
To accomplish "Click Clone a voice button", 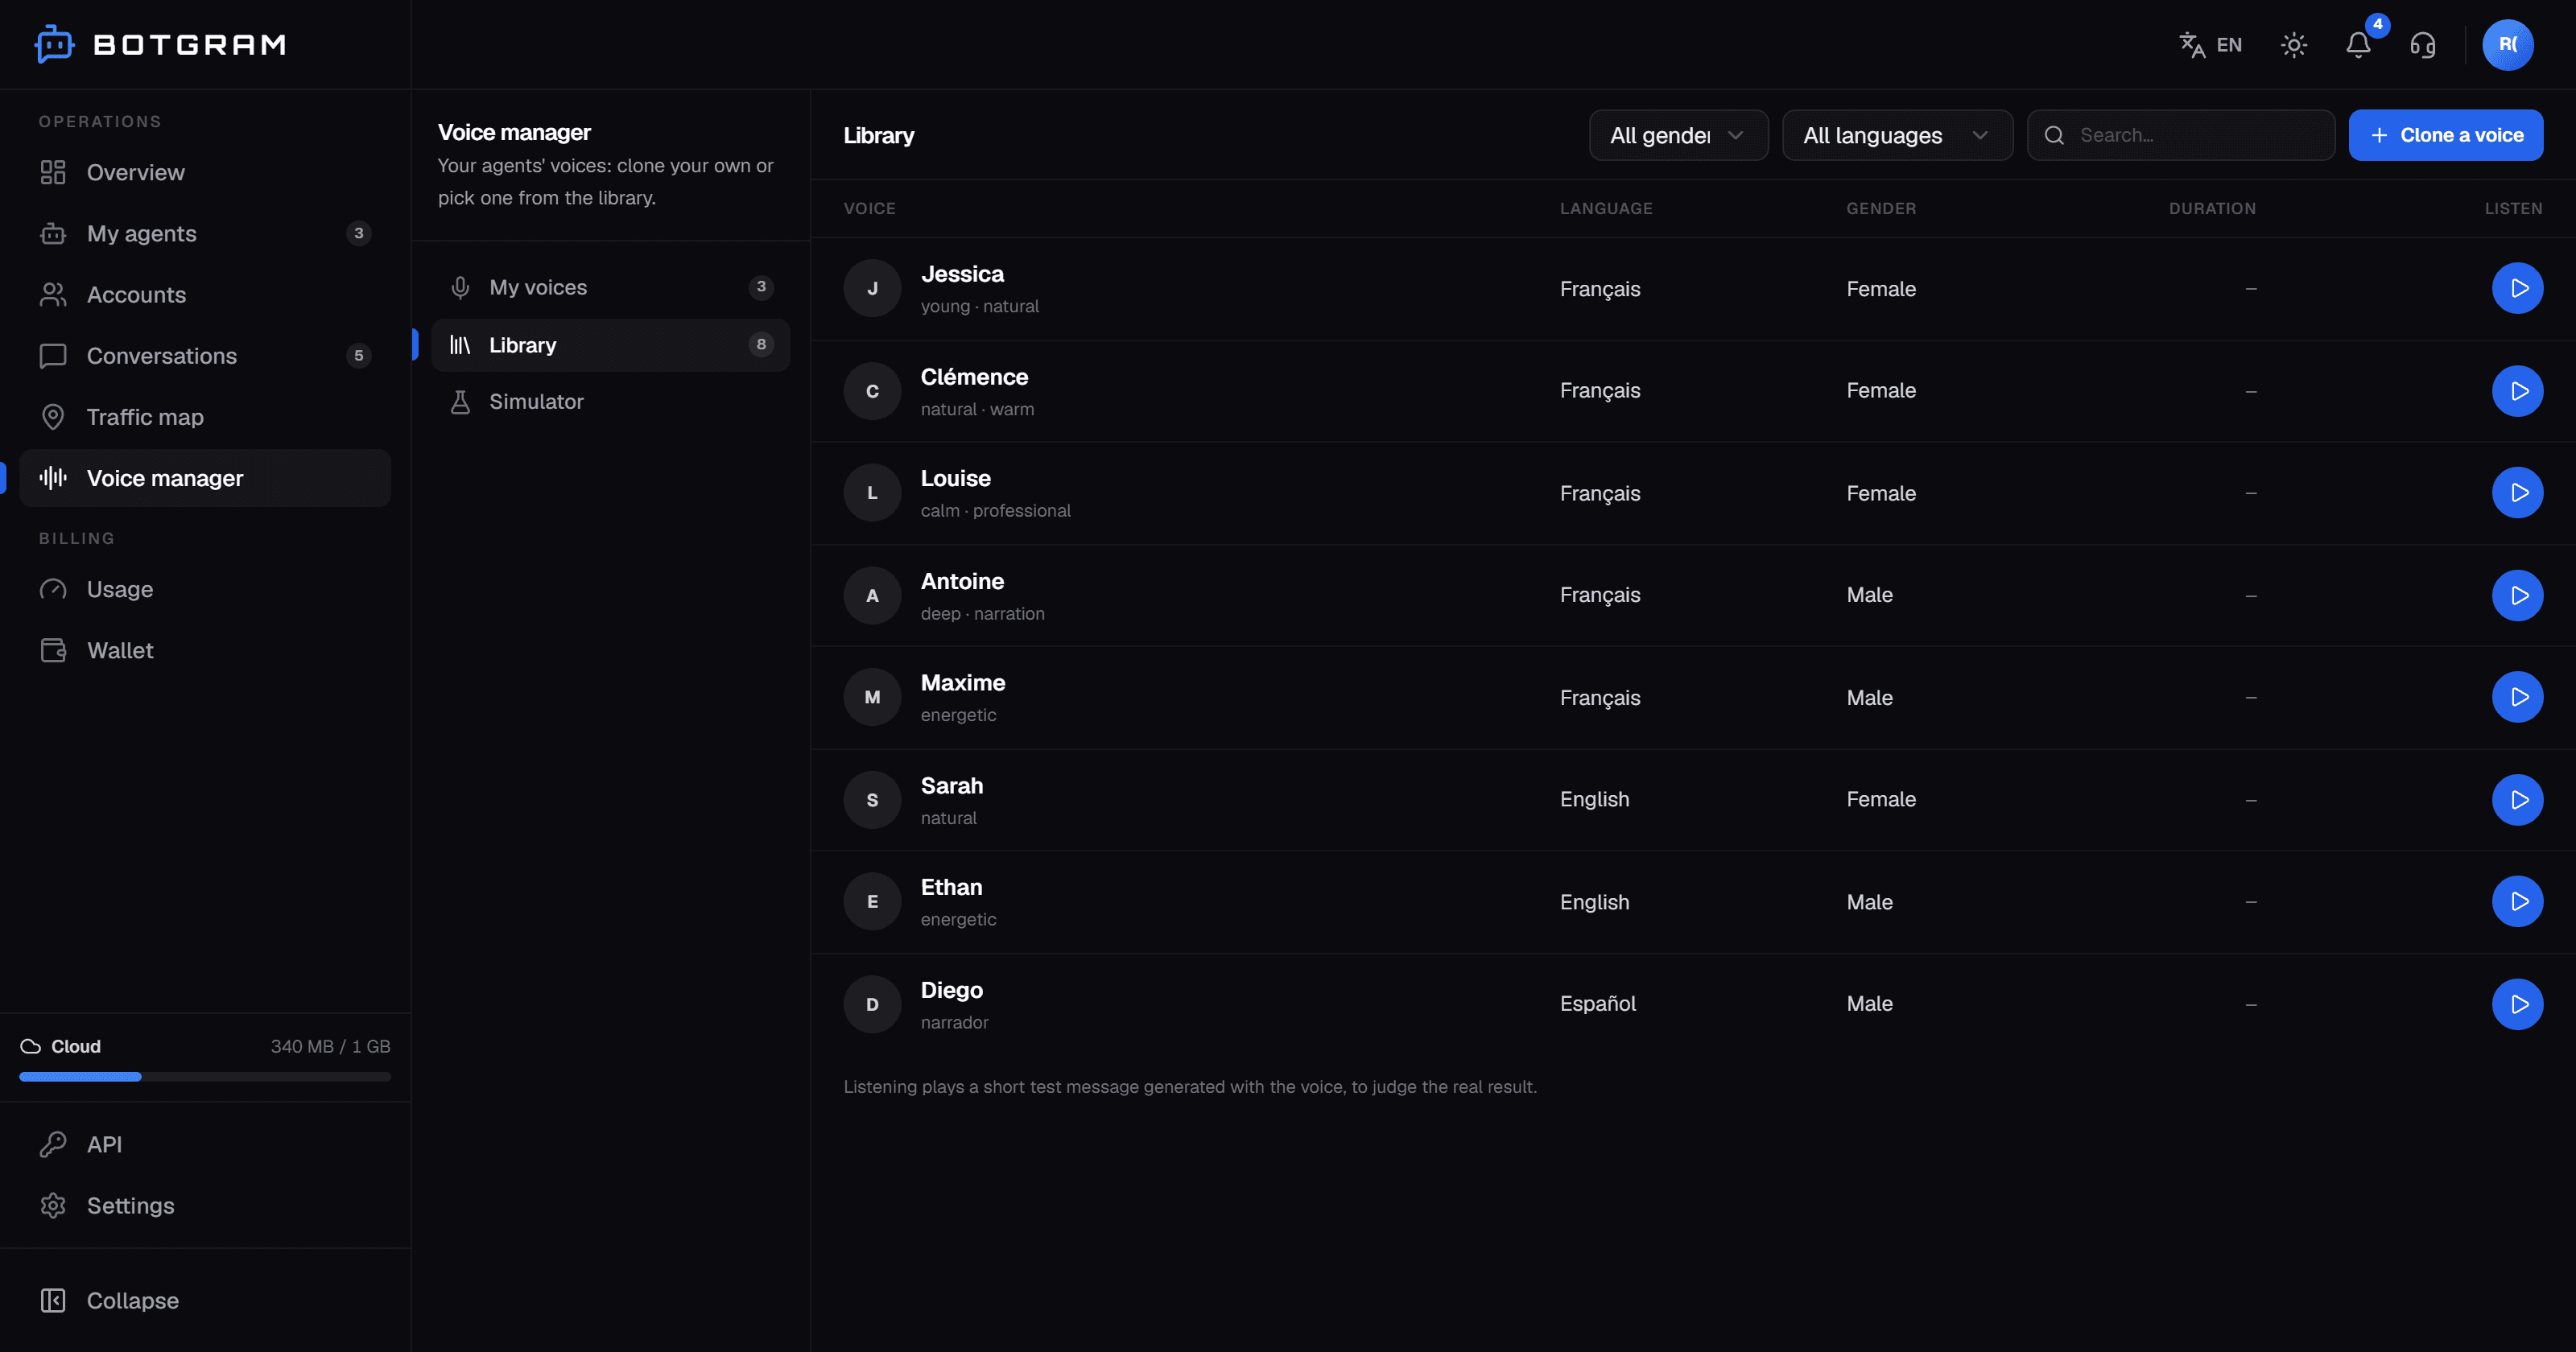I will point(2445,135).
